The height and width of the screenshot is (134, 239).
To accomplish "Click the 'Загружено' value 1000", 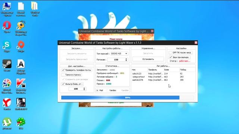I will click(112, 70).
